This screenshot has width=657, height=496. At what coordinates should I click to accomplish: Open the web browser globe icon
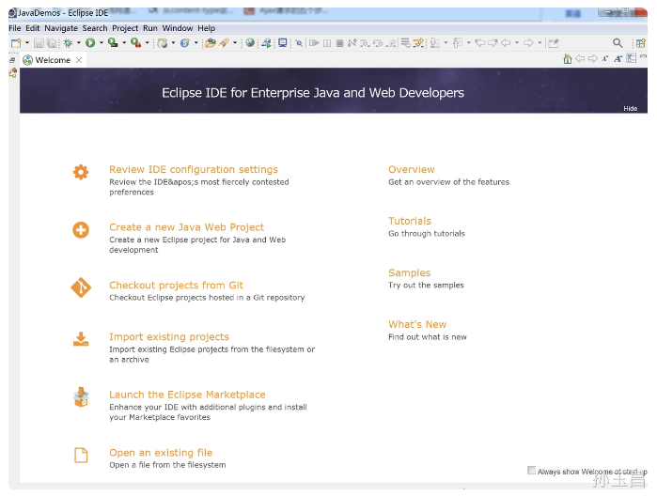(250, 42)
